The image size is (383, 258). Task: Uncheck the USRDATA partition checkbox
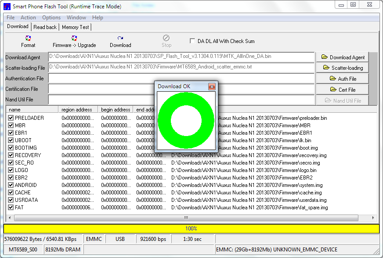click(11, 200)
